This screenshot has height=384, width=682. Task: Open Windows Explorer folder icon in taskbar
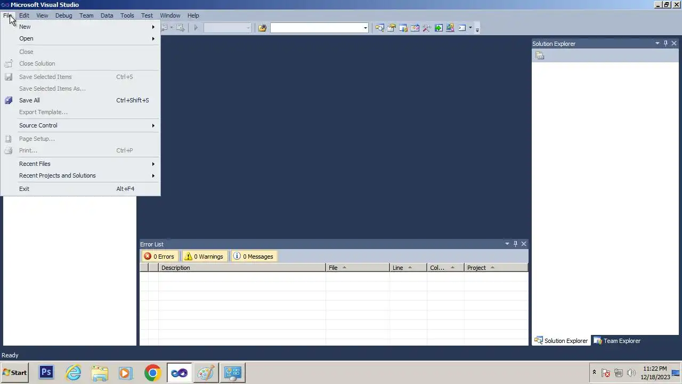(x=100, y=373)
